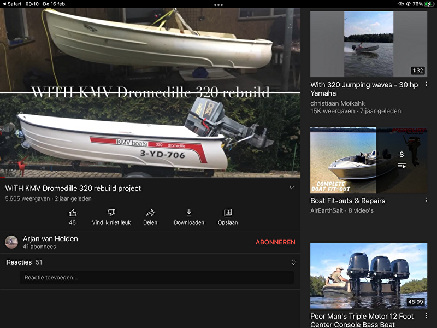The height and width of the screenshot is (328, 437).
Task: Open options for Poor Man's Triple Motor video
Action: [x=426, y=315]
